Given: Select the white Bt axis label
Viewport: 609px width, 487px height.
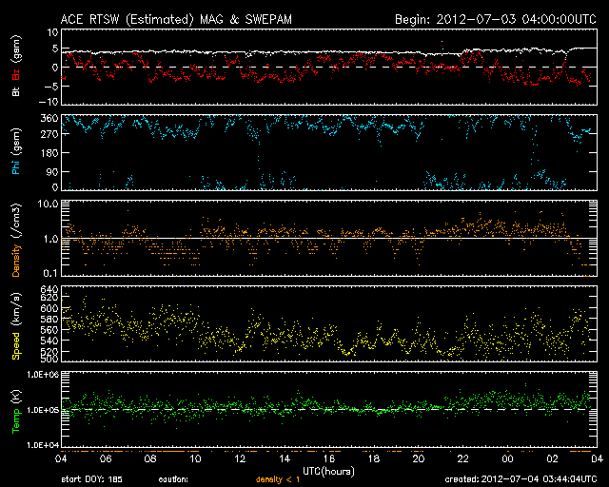Looking at the screenshot, I should point(15,92).
